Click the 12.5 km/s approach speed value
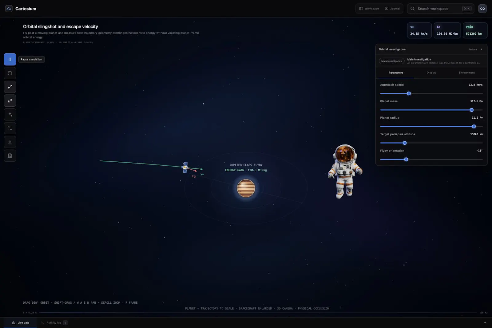 [475, 85]
